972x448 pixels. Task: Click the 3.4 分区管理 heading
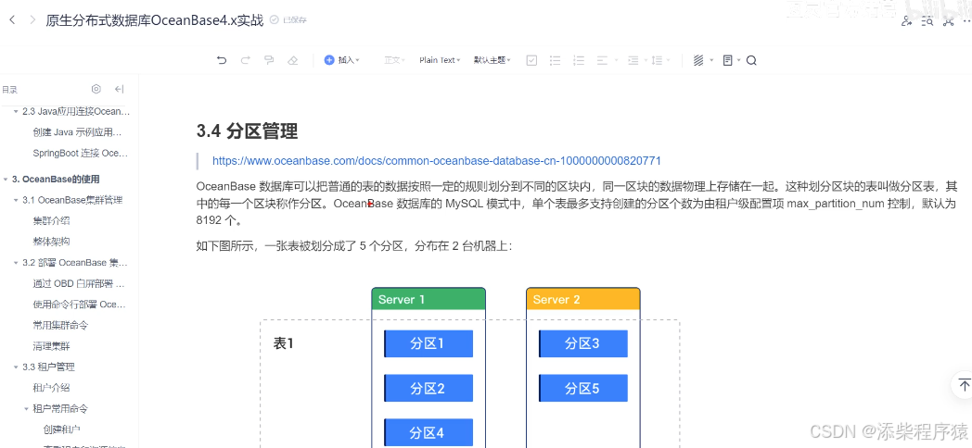pyautogui.click(x=248, y=131)
